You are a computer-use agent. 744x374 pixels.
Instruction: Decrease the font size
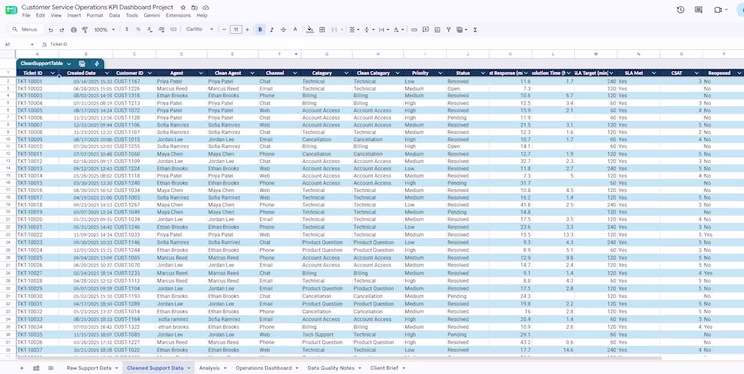click(224, 30)
